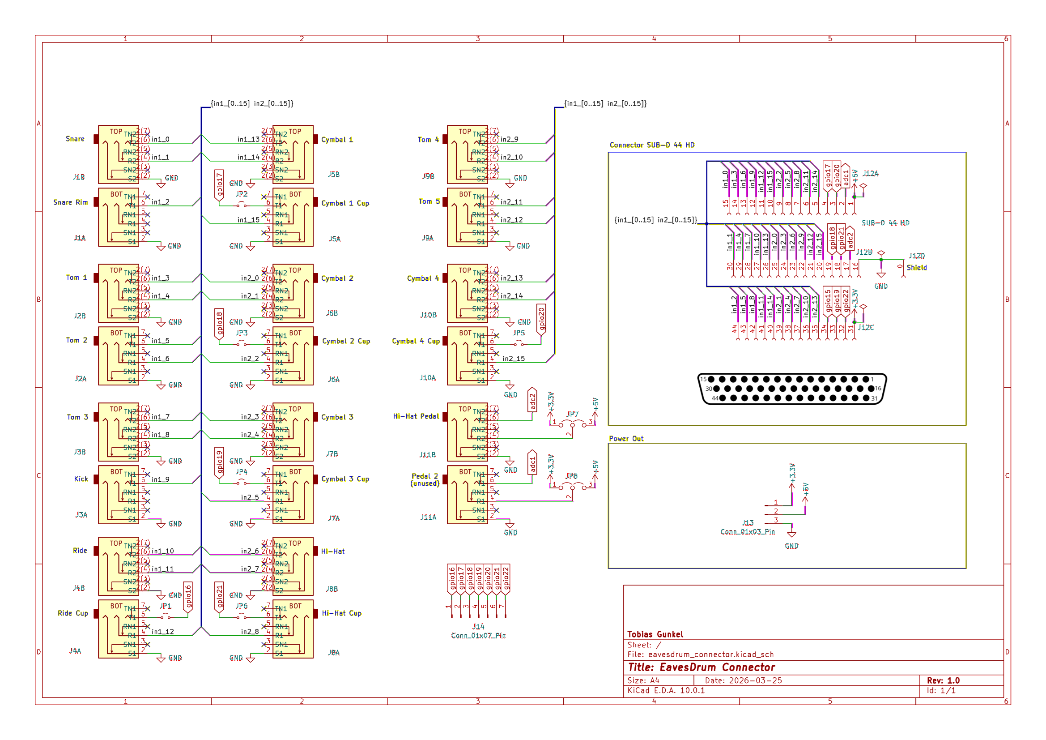Image resolution: width=1046 pixels, height=740 pixels.
Task: Select the in1_0 net label at Snare jack
Action: (x=160, y=140)
